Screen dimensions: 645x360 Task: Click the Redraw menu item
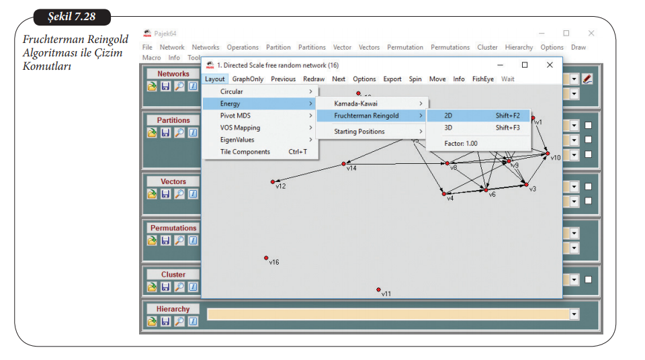point(313,79)
